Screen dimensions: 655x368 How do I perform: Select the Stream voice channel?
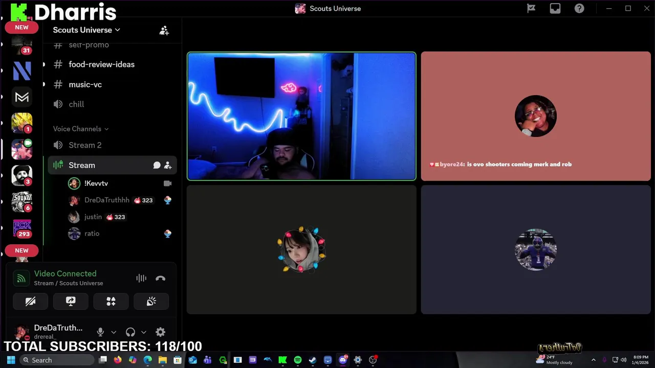click(x=112, y=165)
